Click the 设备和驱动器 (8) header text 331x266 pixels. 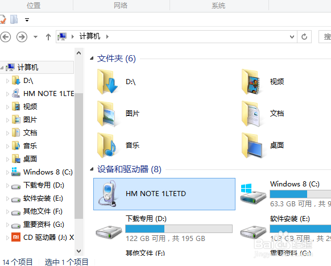coord(129,169)
